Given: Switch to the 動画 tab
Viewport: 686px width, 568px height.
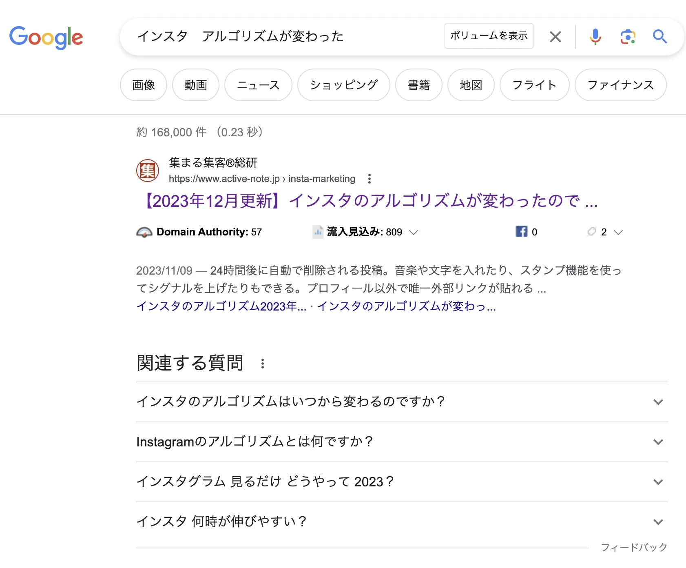Looking at the screenshot, I should point(196,85).
